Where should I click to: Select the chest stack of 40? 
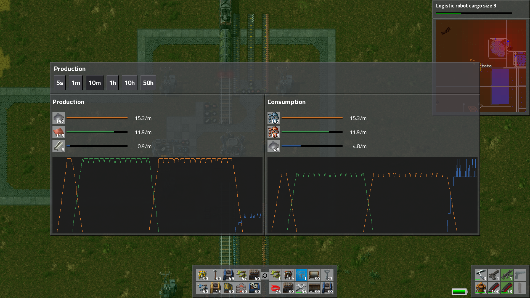tap(254, 275)
